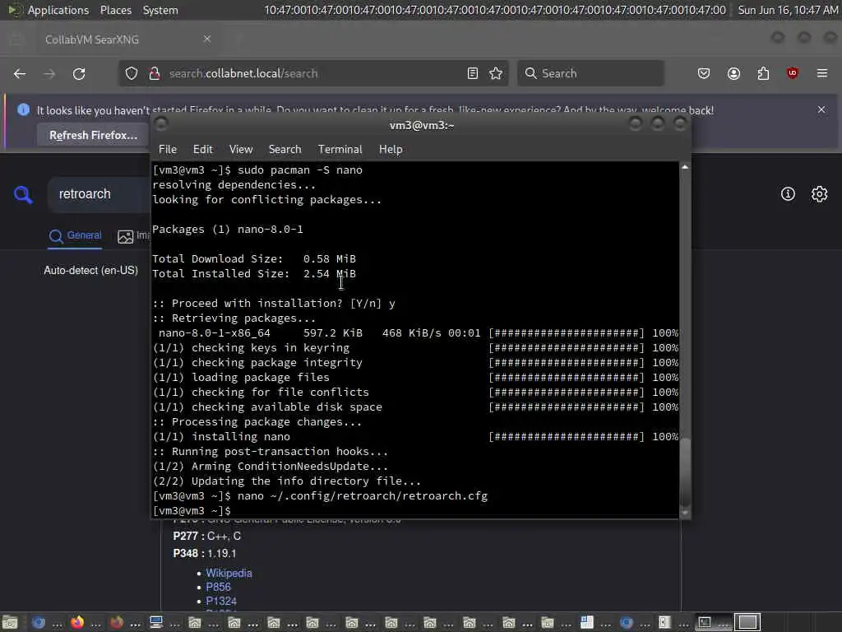The height and width of the screenshot is (632, 842).
Task: Click the terminal scrollbar up arrow
Action: pos(685,167)
